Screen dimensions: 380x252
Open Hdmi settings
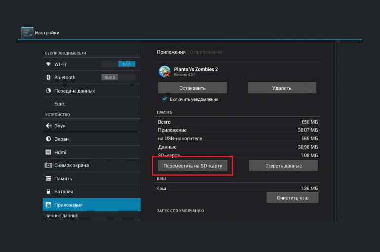coord(92,152)
